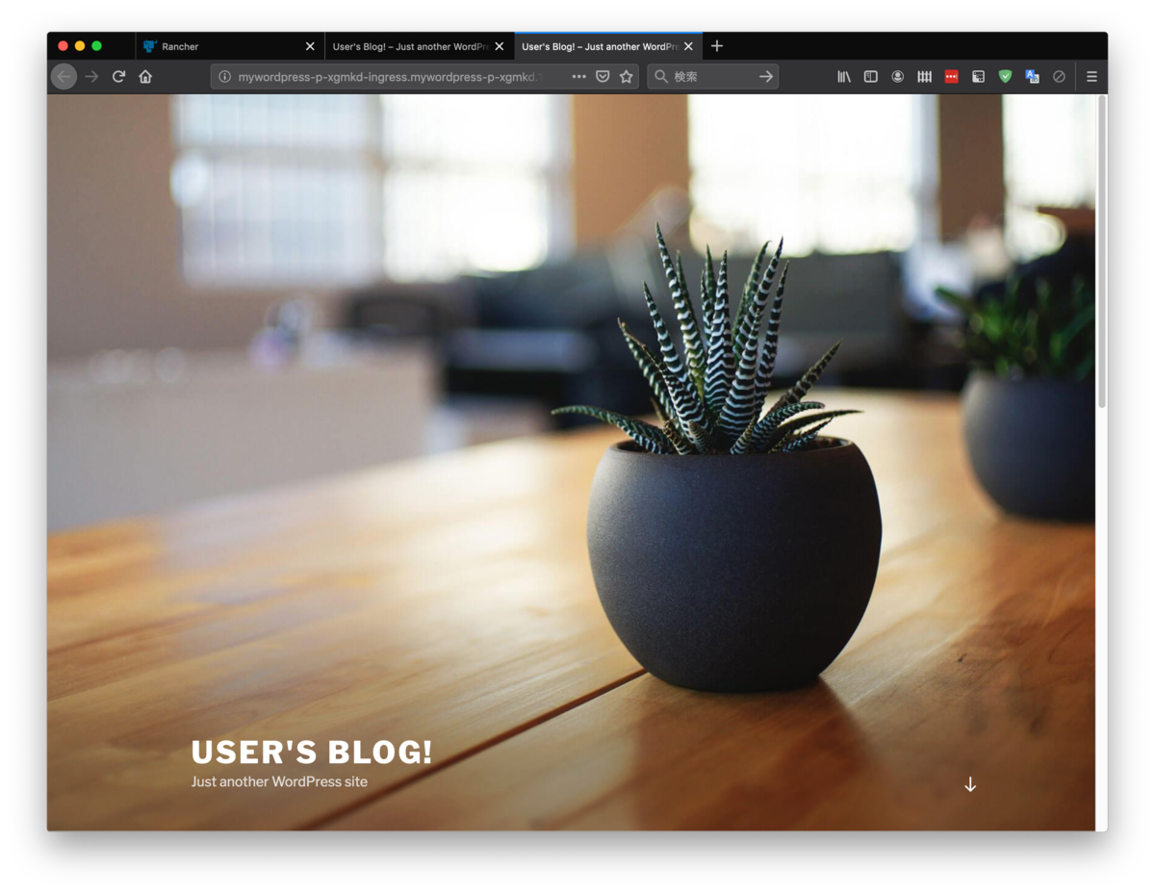This screenshot has height=894, width=1155.
Task: Open the Firefox hamburger menu
Action: point(1091,76)
